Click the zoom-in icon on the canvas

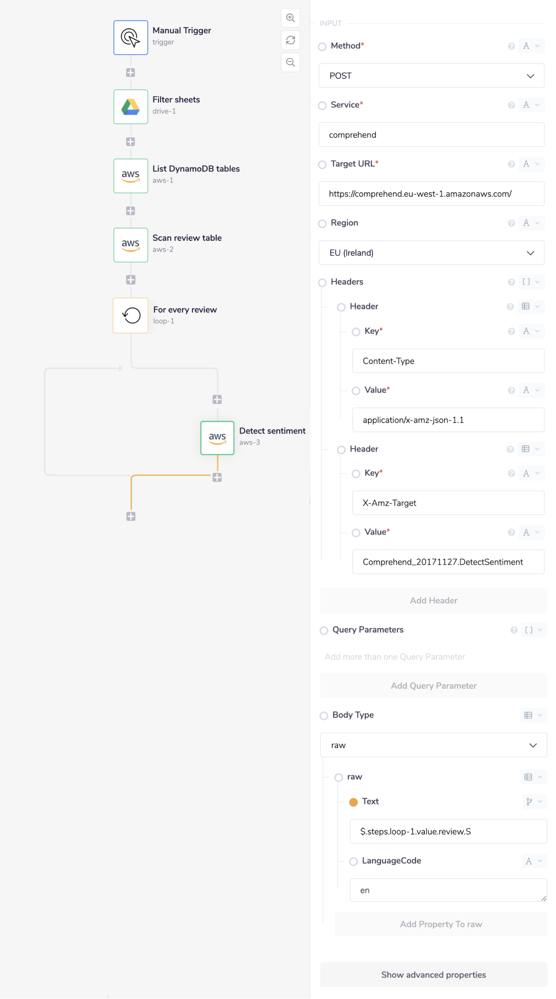[290, 18]
